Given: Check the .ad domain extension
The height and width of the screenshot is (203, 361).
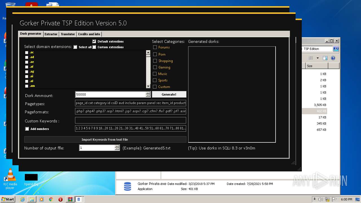Looking at the screenshot, I should [27, 57].
